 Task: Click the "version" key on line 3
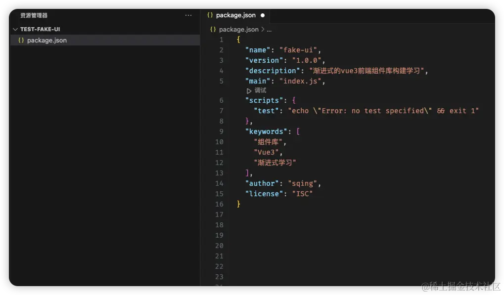click(264, 60)
